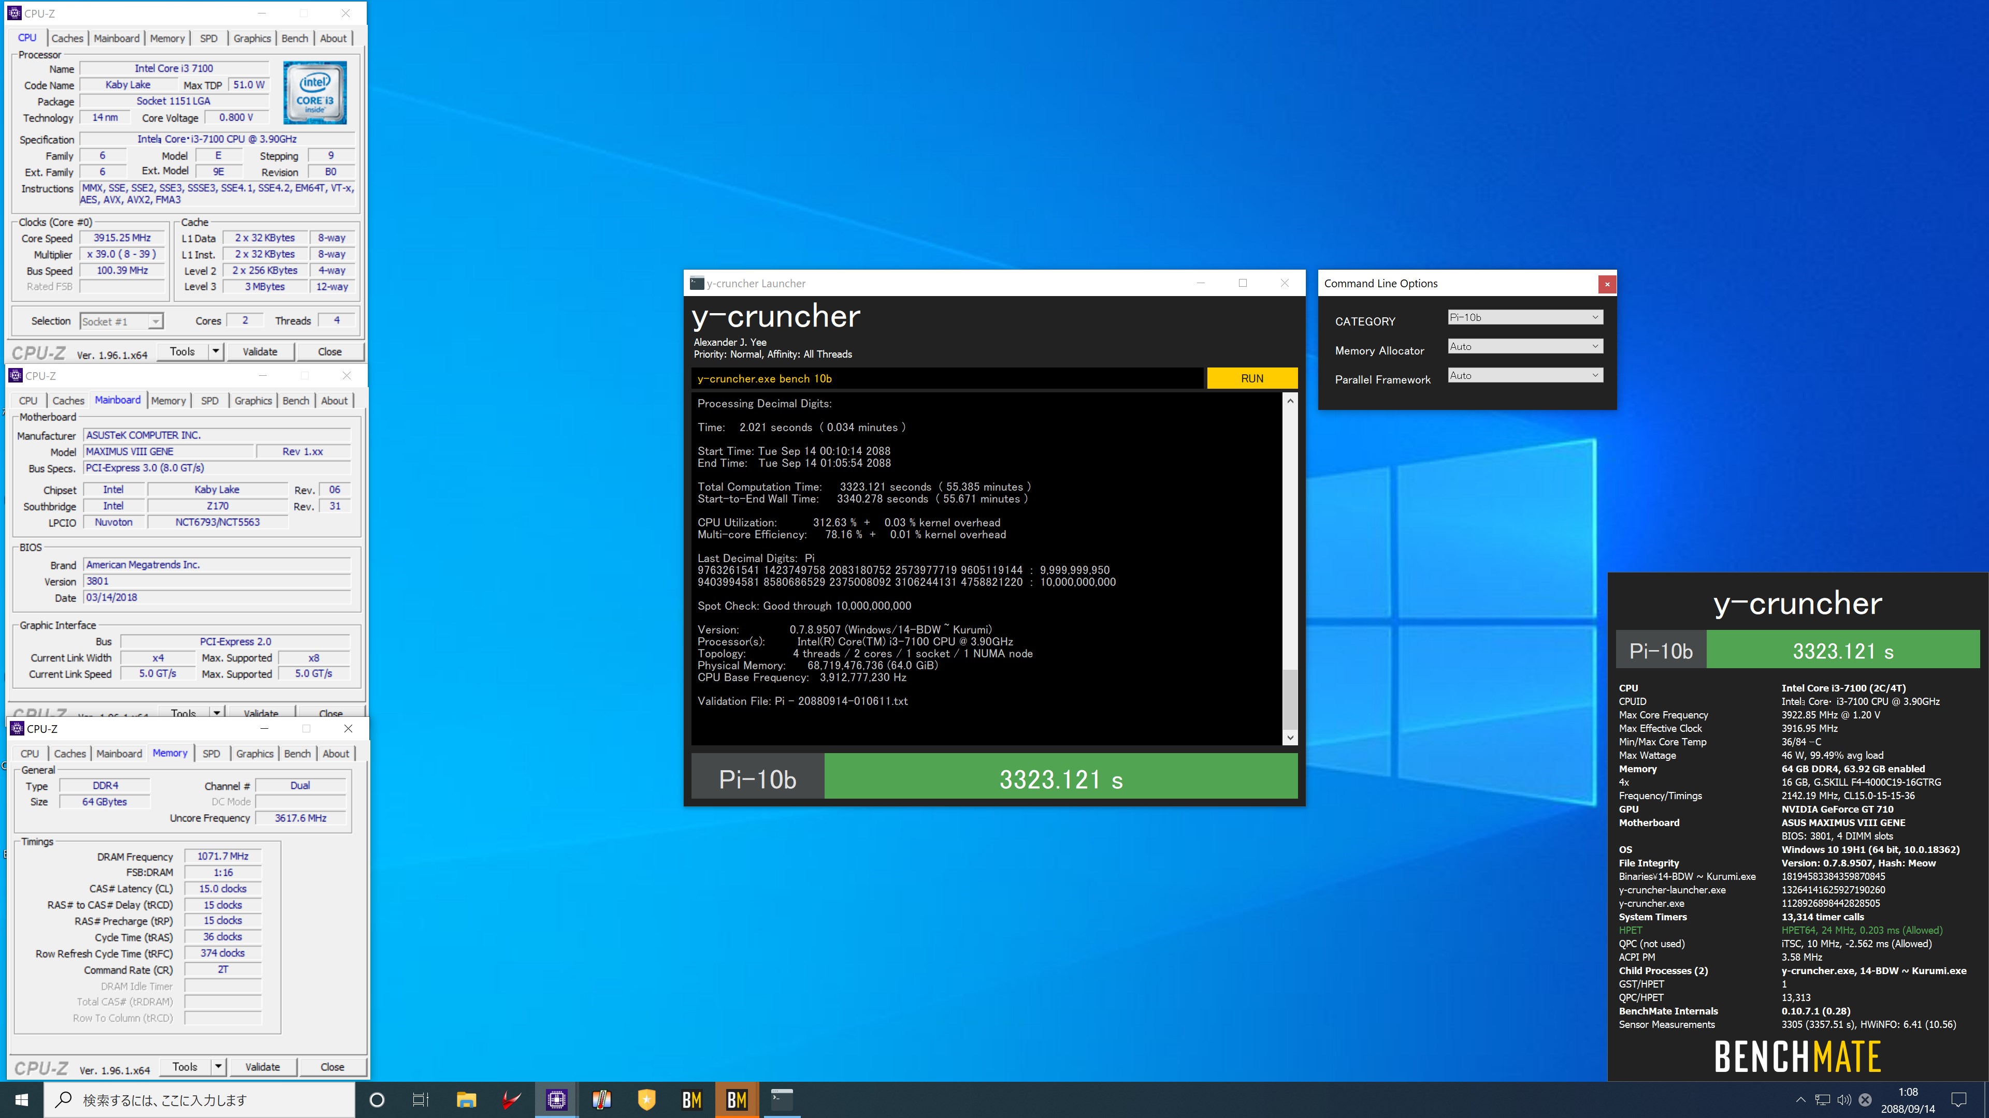This screenshot has width=1989, height=1118.
Task: Click the yellow RUN button
Action: click(1251, 378)
